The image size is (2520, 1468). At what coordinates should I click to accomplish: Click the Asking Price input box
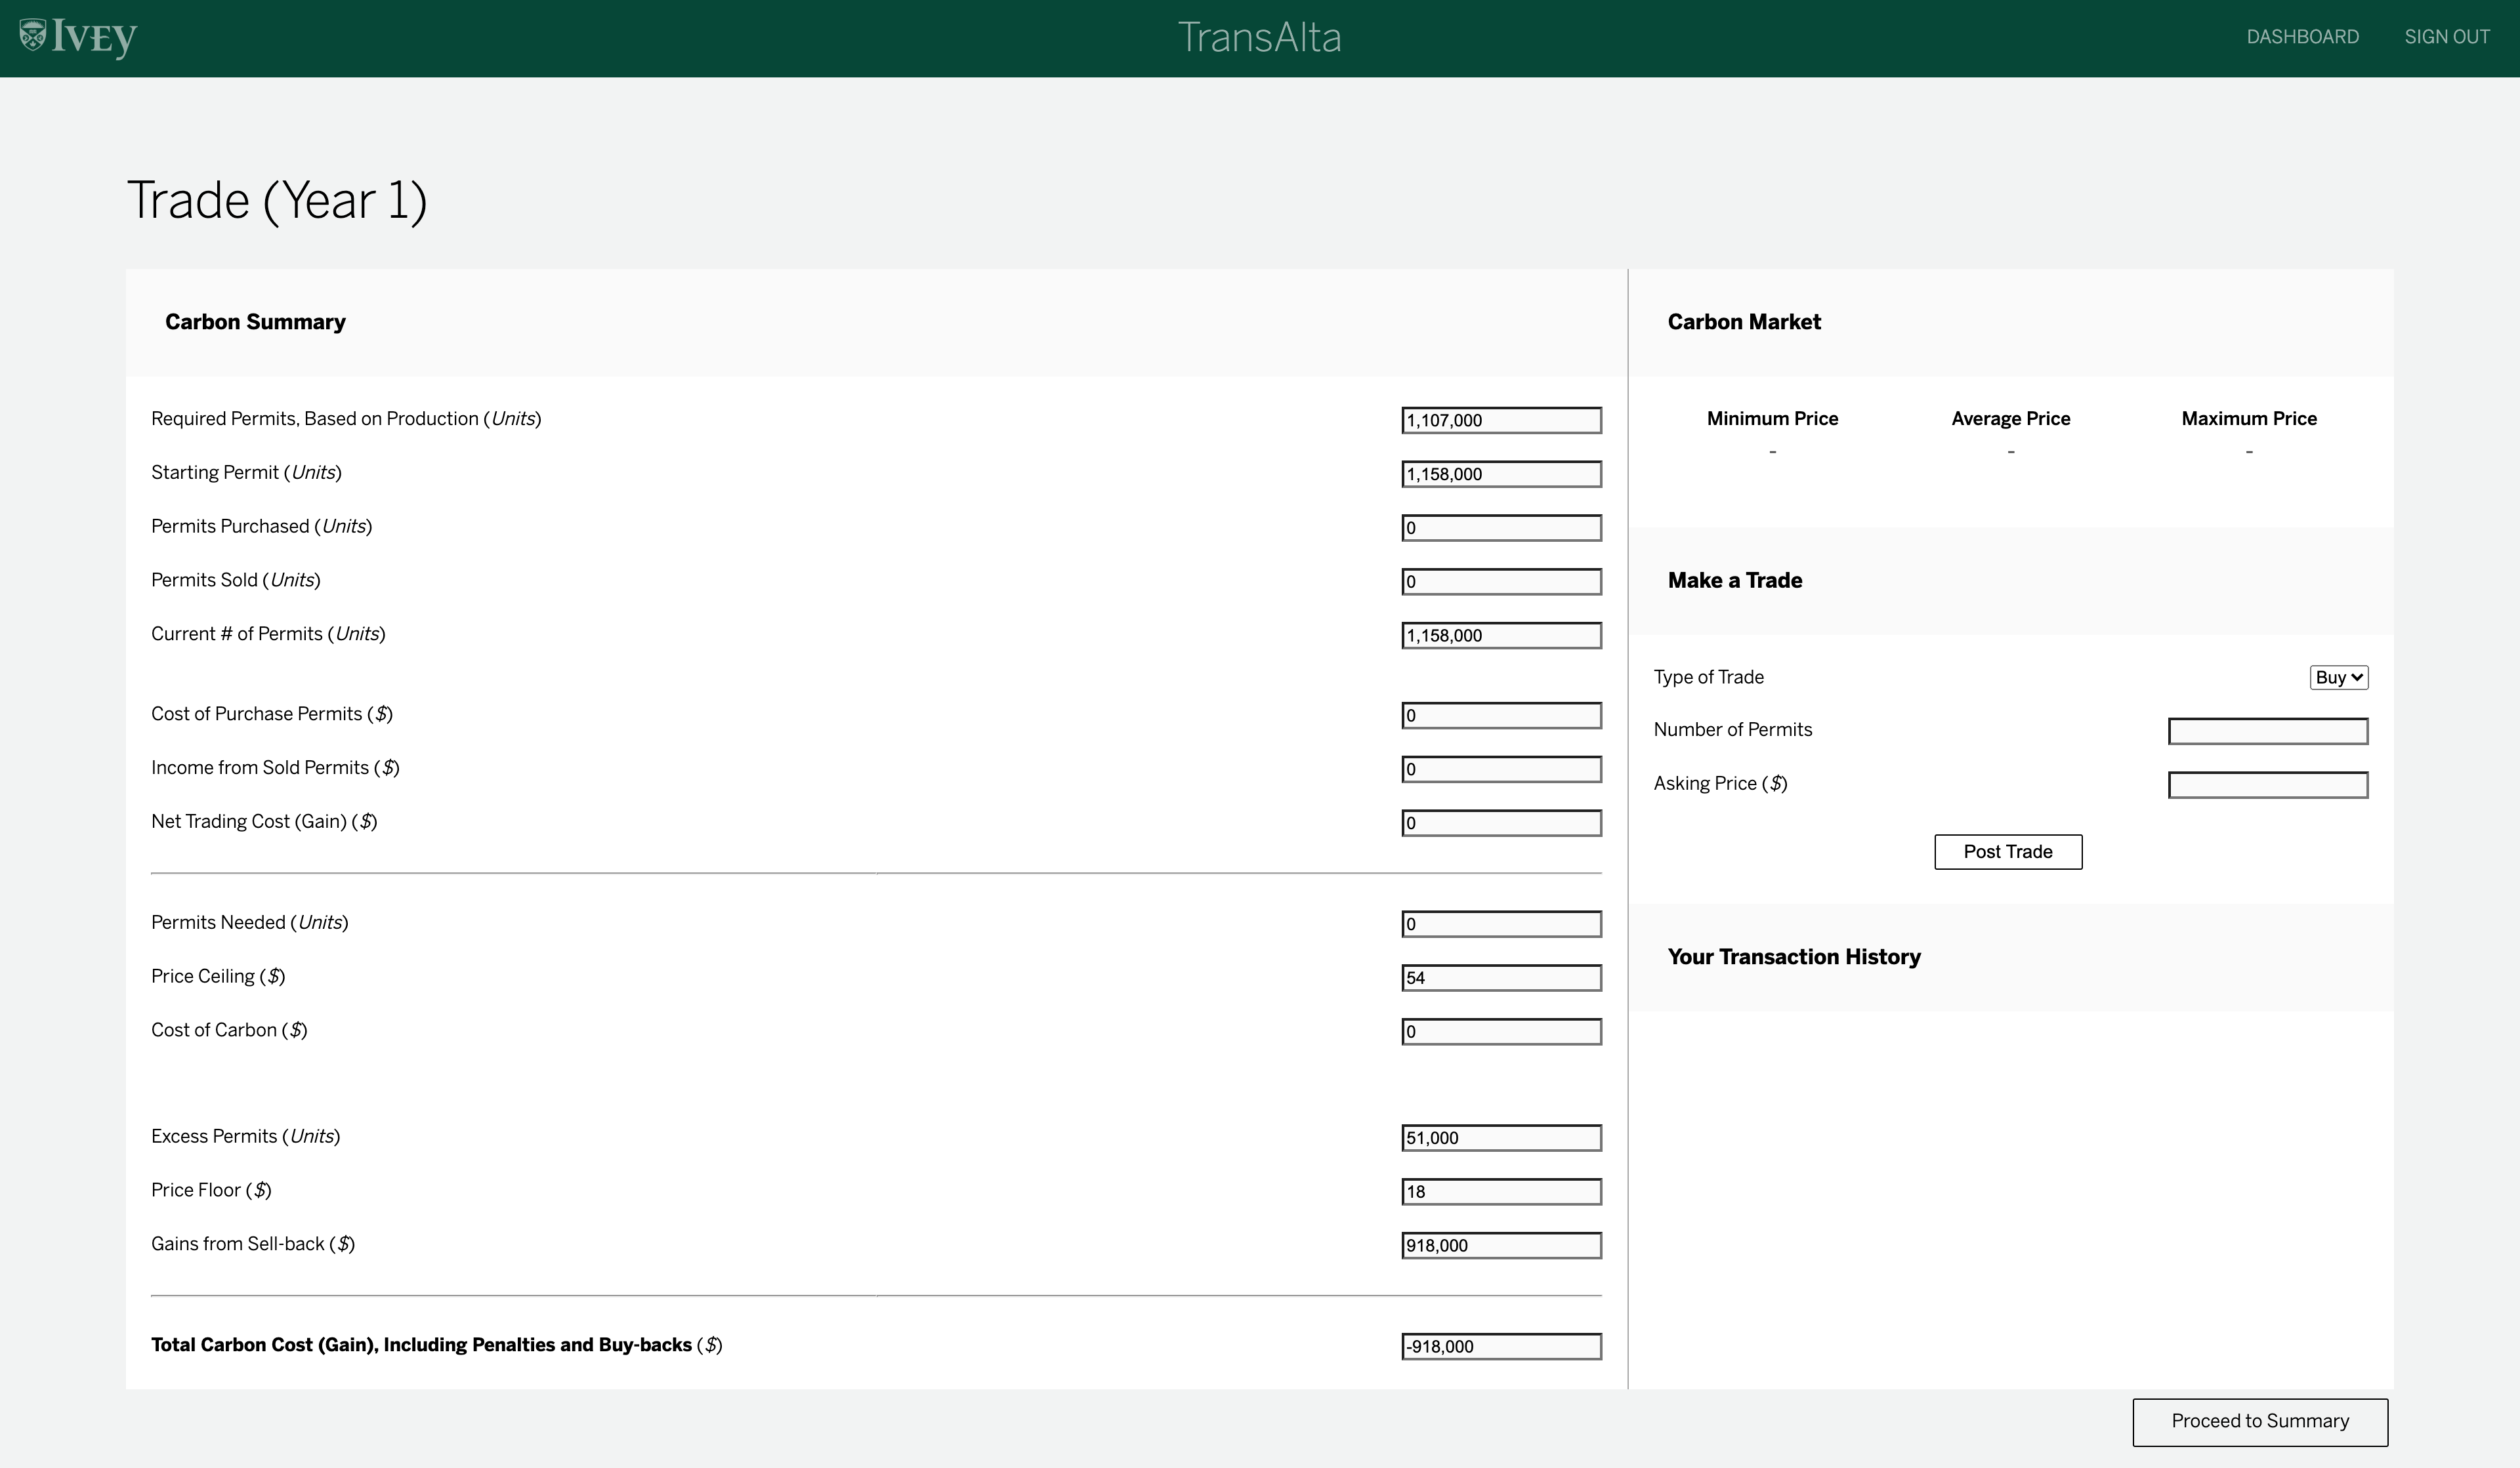pyautogui.click(x=2267, y=785)
